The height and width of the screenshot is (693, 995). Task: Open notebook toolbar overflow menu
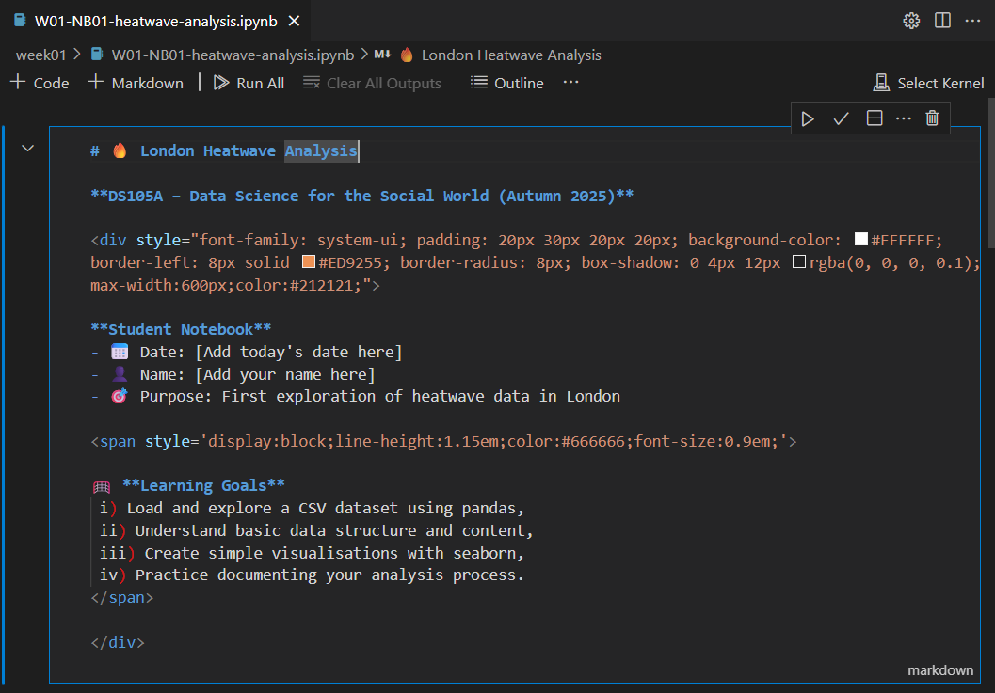pyautogui.click(x=570, y=83)
